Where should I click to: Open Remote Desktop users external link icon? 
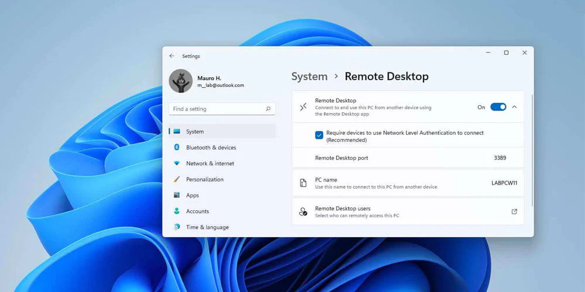click(x=514, y=211)
